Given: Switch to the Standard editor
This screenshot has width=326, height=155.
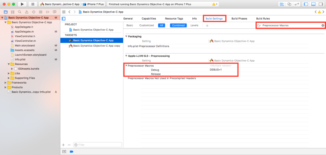Looking at the screenshot, I should [x=282, y=4].
